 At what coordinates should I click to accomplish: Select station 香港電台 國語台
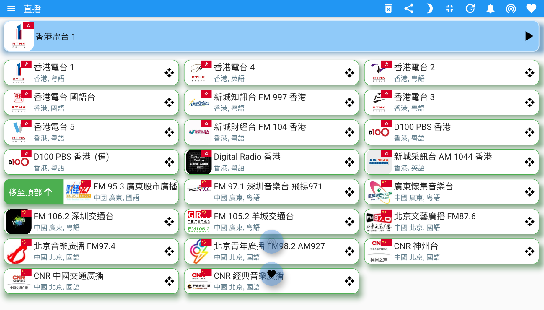[91, 103]
